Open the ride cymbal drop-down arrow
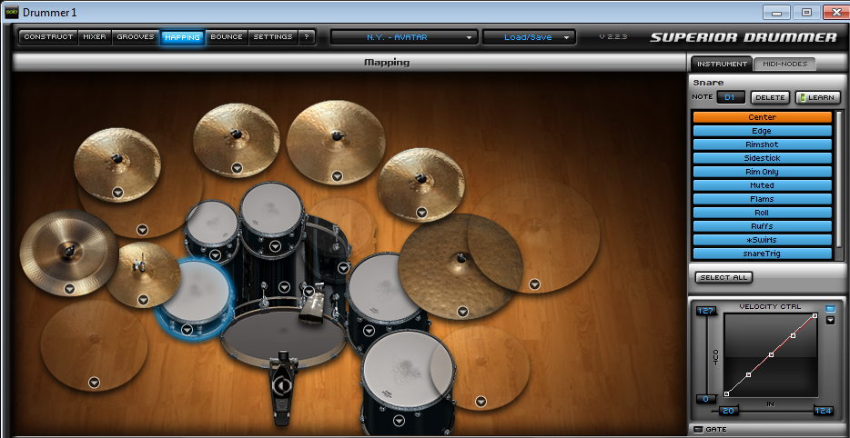This screenshot has width=850, height=438. (x=462, y=312)
